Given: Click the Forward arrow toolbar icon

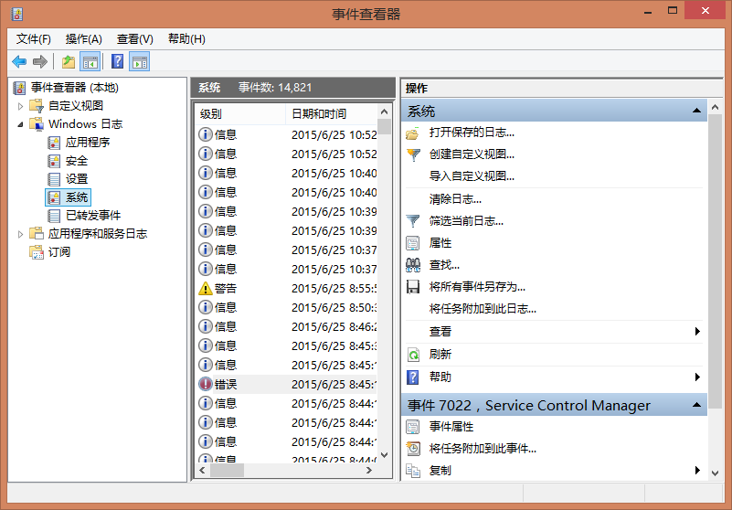Looking at the screenshot, I should click(x=40, y=61).
